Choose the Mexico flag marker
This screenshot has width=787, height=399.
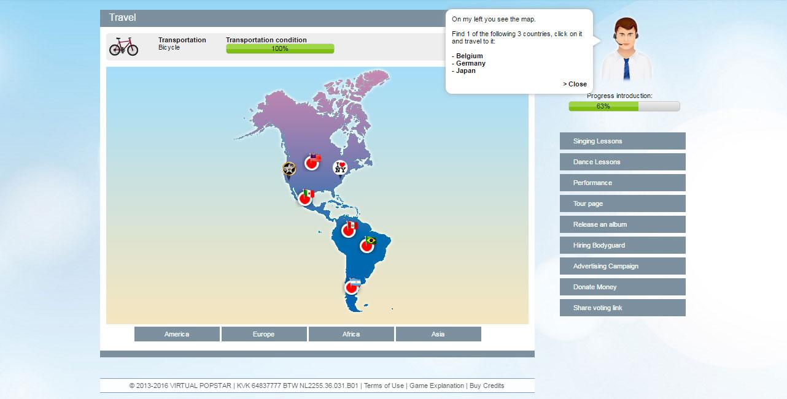(x=305, y=197)
